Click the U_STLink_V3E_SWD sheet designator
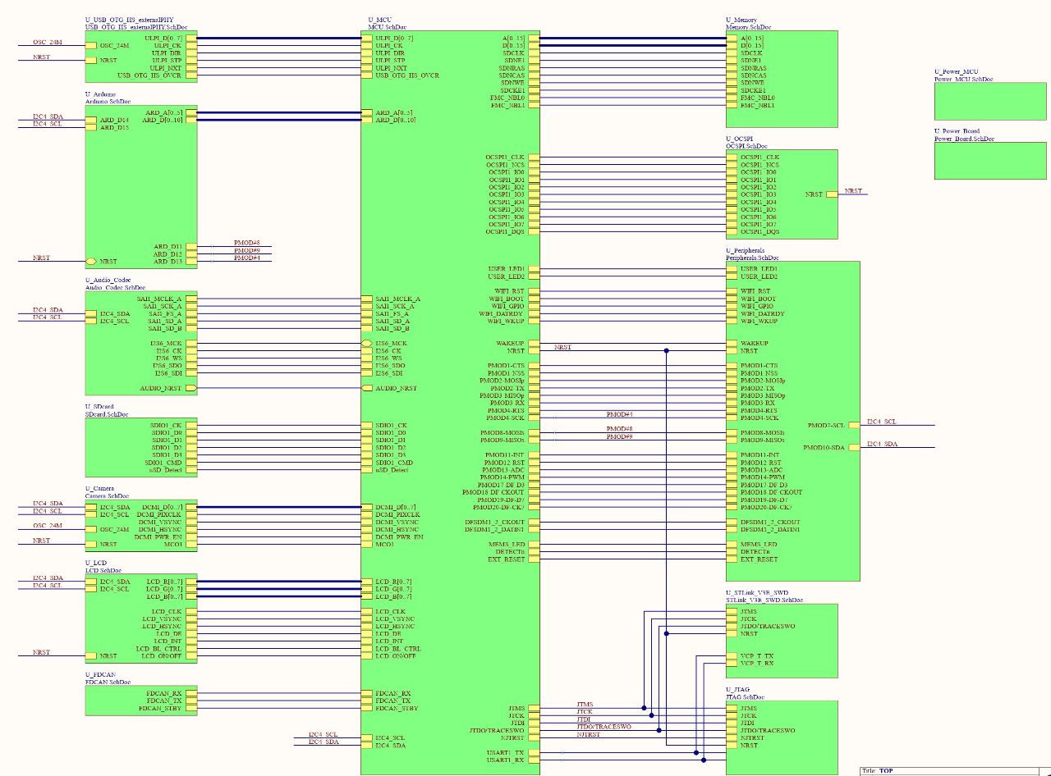 [x=757, y=593]
